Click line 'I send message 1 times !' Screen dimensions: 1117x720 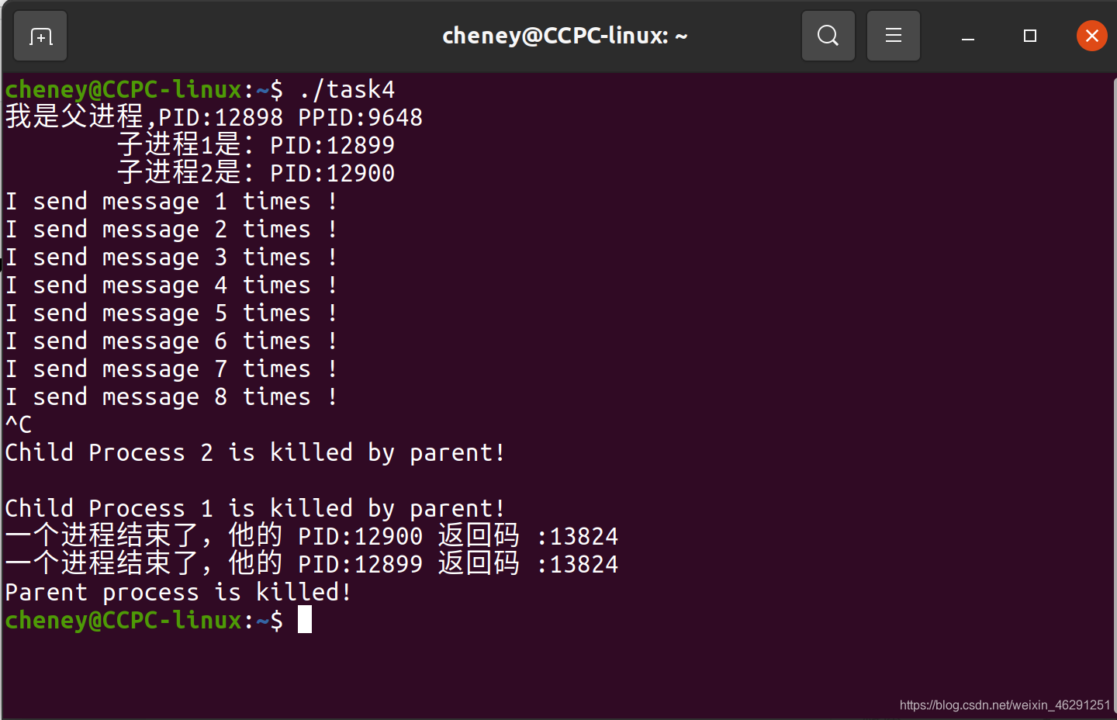click(x=171, y=202)
